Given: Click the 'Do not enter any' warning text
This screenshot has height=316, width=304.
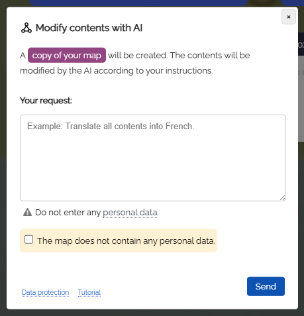Looking at the screenshot, I should [68, 213].
